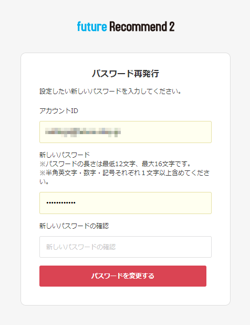Click the numeral 2 in the logo
Viewport: 250px width, 325px height.
172,26
